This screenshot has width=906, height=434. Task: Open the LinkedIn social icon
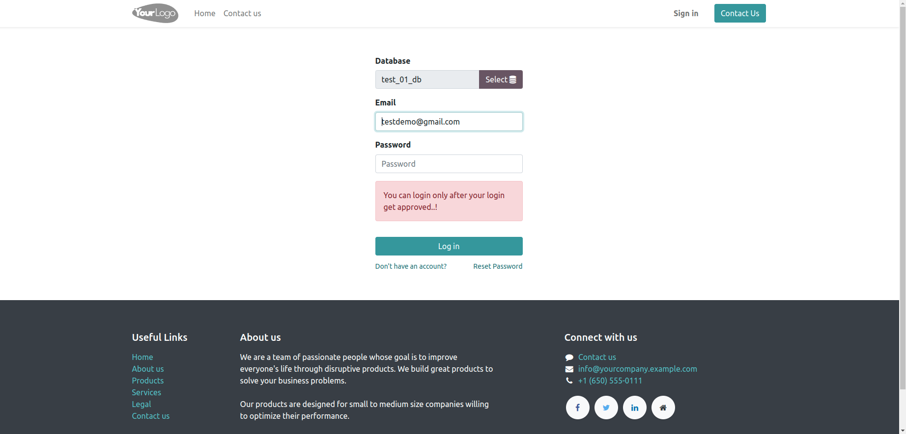[634, 408]
